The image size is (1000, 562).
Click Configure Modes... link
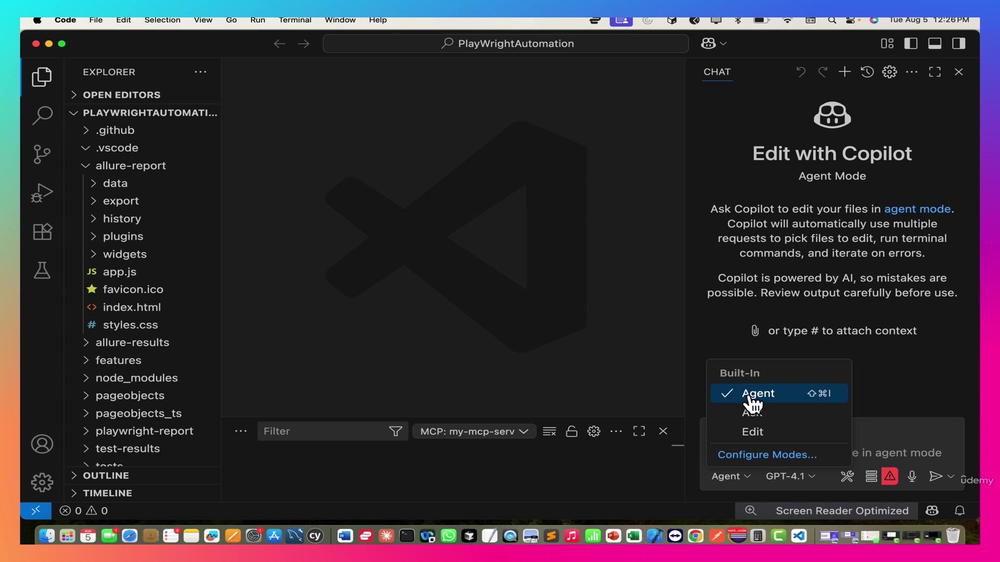[x=767, y=455]
